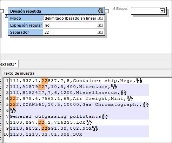The width and height of the screenshot is (172, 143).
Task: Open the Expresión regular dropdown arrow
Action: point(100,25)
